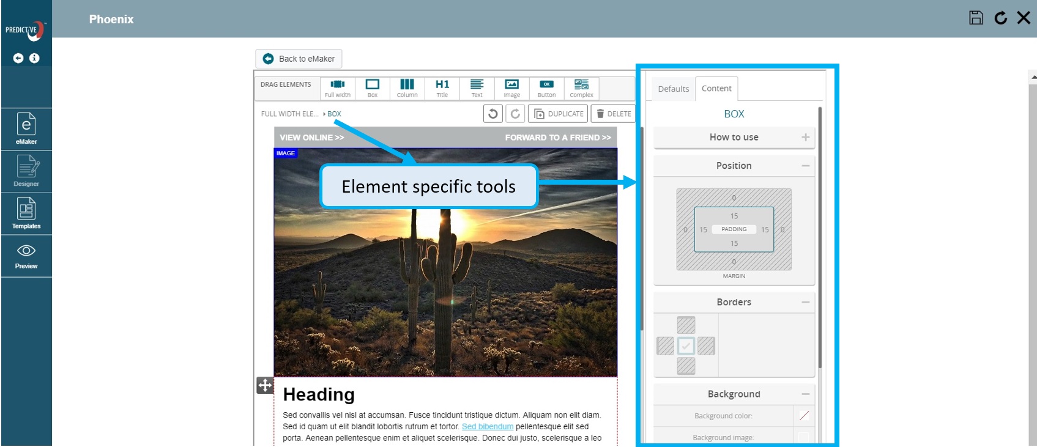The image size is (1037, 447).
Task: Toggle the right border square
Action: (x=706, y=346)
